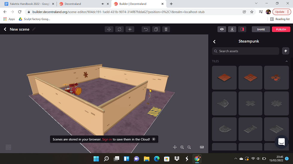Screen dimensions: 293x164
Task: Select the drum kit in the scene
Action: pyautogui.click(x=73, y=89)
